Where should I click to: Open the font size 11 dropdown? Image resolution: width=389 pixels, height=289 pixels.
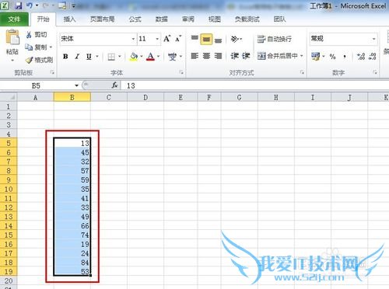coord(157,39)
